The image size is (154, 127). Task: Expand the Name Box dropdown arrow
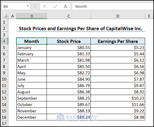click(x=28, y=6)
